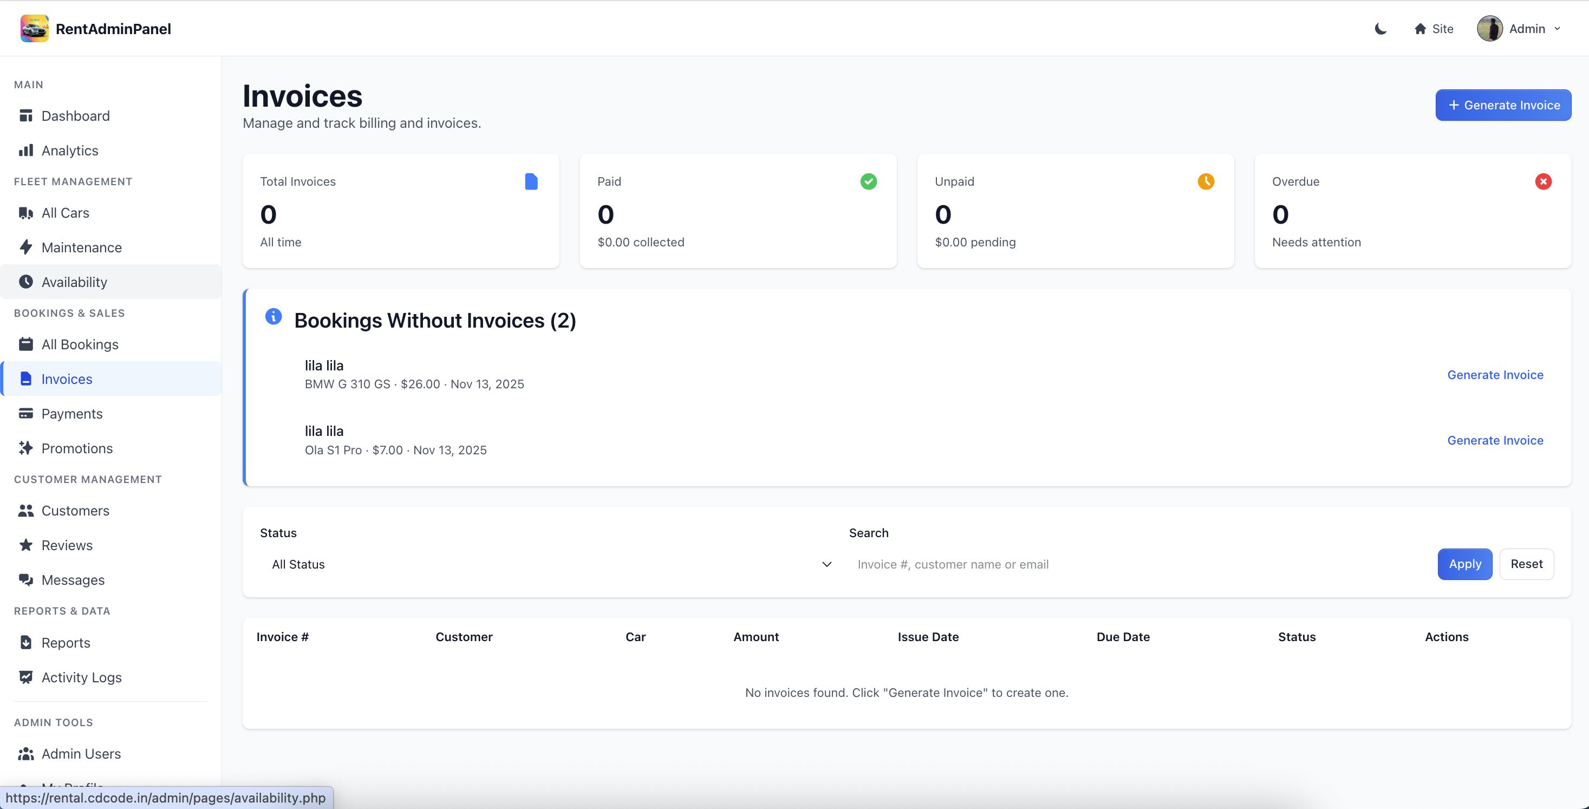The width and height of the screenshot is (1589, 809).
Task: Click the RentAdminPanel car logo
Action: 34,28
